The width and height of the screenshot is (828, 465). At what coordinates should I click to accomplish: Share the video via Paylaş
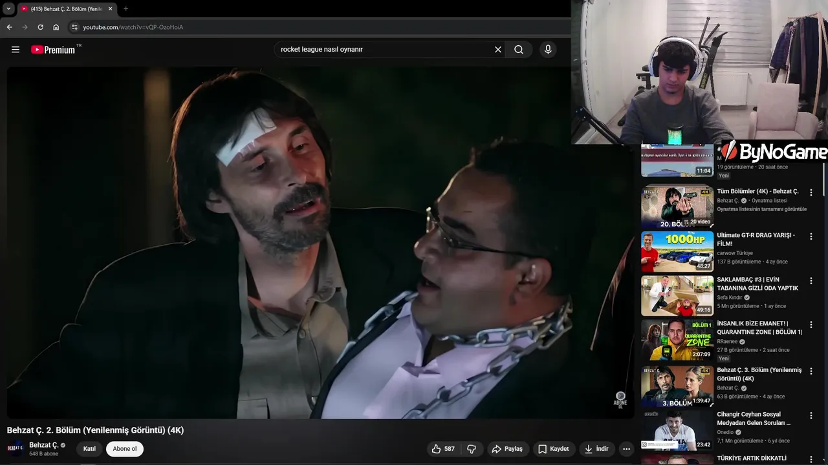(507, 449)
